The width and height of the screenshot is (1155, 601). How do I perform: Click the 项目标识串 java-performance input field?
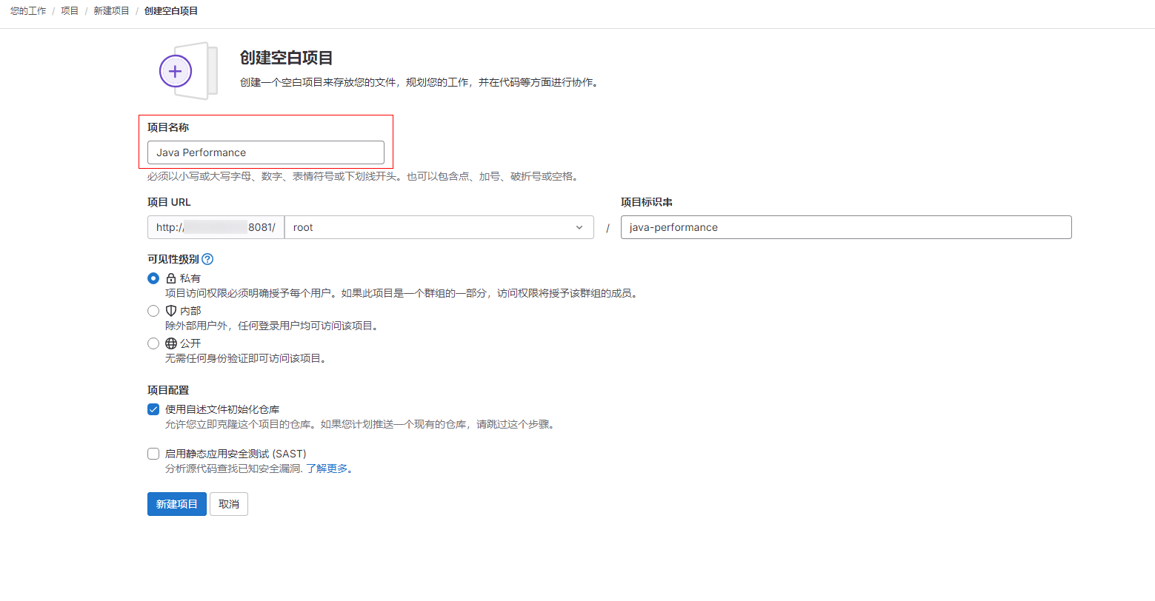(846, 227)
